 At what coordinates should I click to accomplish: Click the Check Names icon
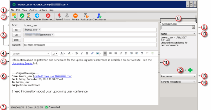(99, 16)
